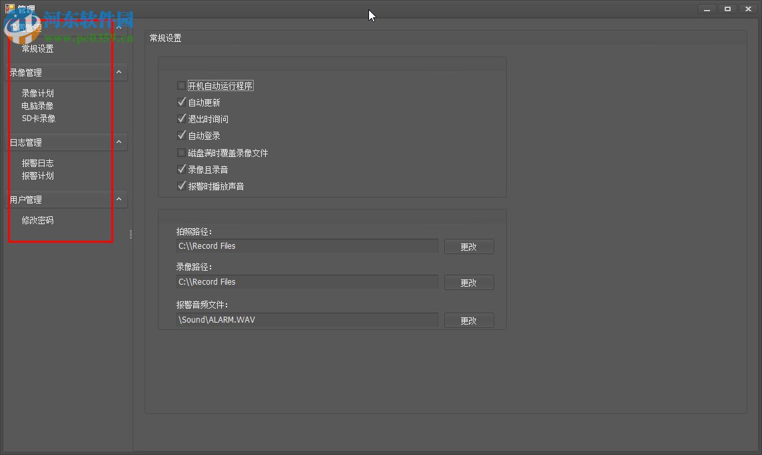Select 录像计划 in the sidebar
The width and height of the screenshot is (762, 455).
[38, 92]
